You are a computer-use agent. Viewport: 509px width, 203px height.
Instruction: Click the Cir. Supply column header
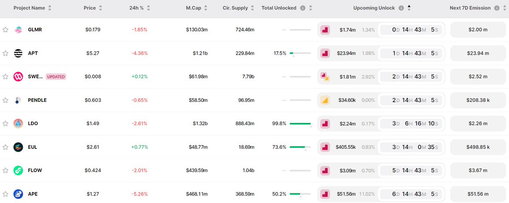point(236,8)
